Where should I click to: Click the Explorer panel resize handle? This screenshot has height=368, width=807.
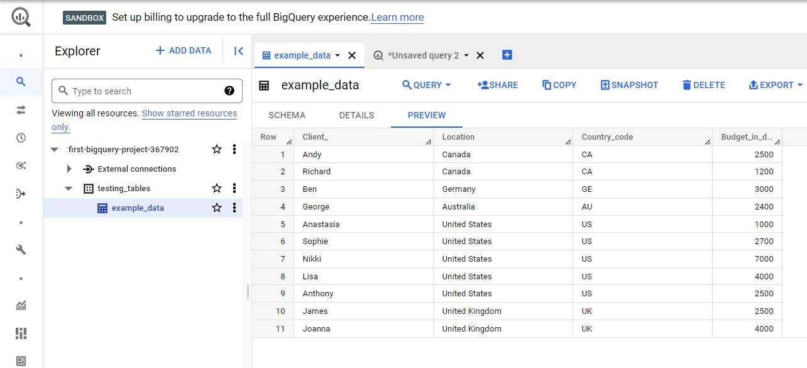[248, 292]
